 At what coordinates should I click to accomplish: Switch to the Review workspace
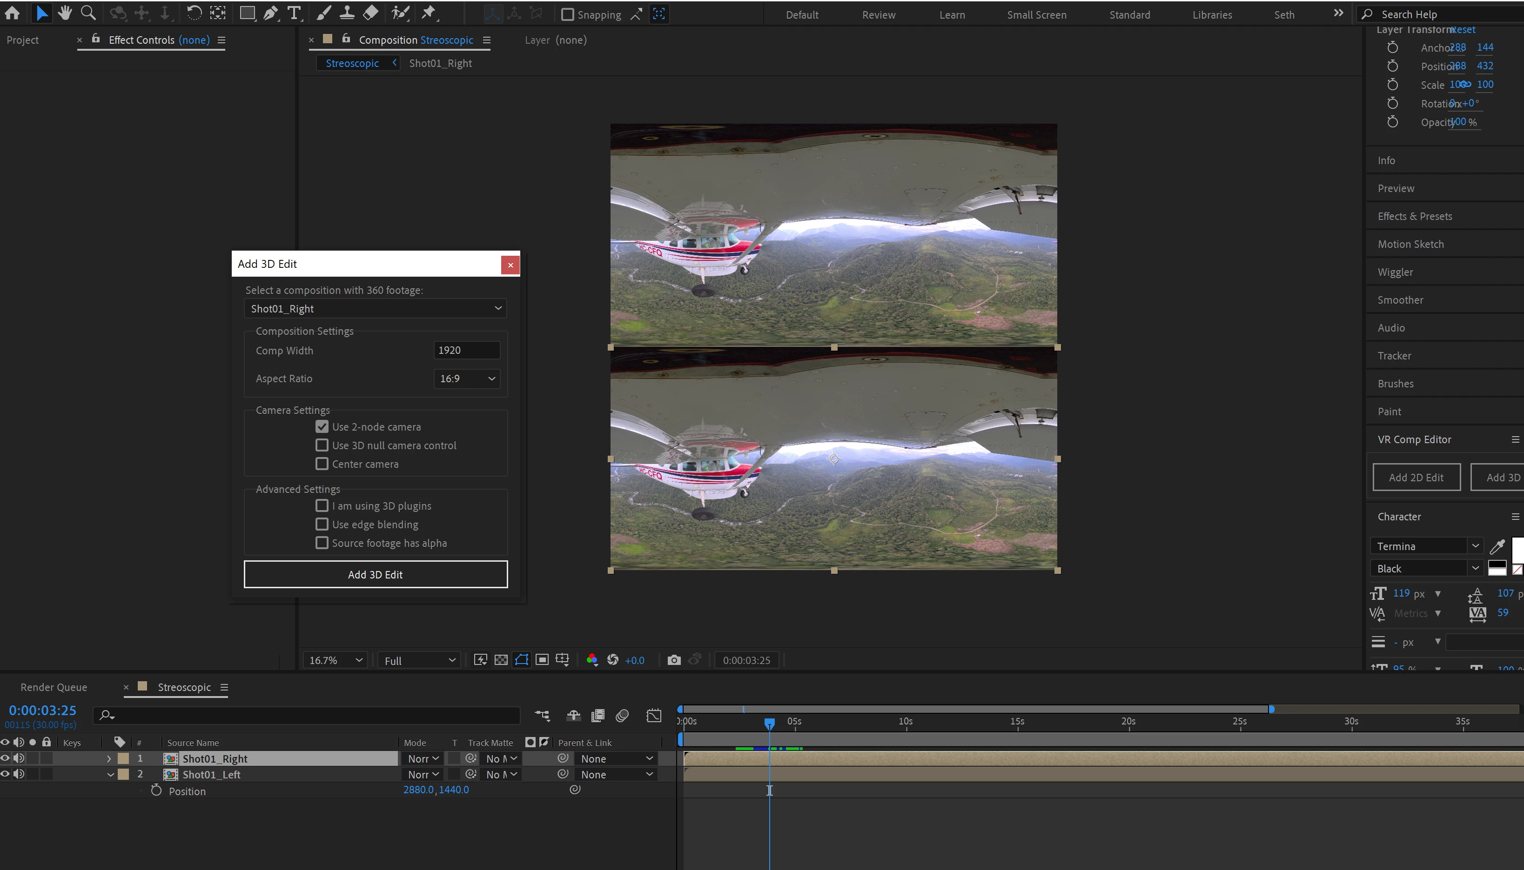pyautogui.click(x=878, y=15)
